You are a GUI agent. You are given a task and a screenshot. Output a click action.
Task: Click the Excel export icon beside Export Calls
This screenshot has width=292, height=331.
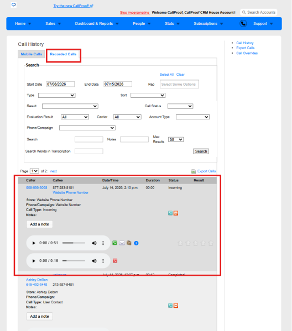pyautogui.click(x=193, y=171)
